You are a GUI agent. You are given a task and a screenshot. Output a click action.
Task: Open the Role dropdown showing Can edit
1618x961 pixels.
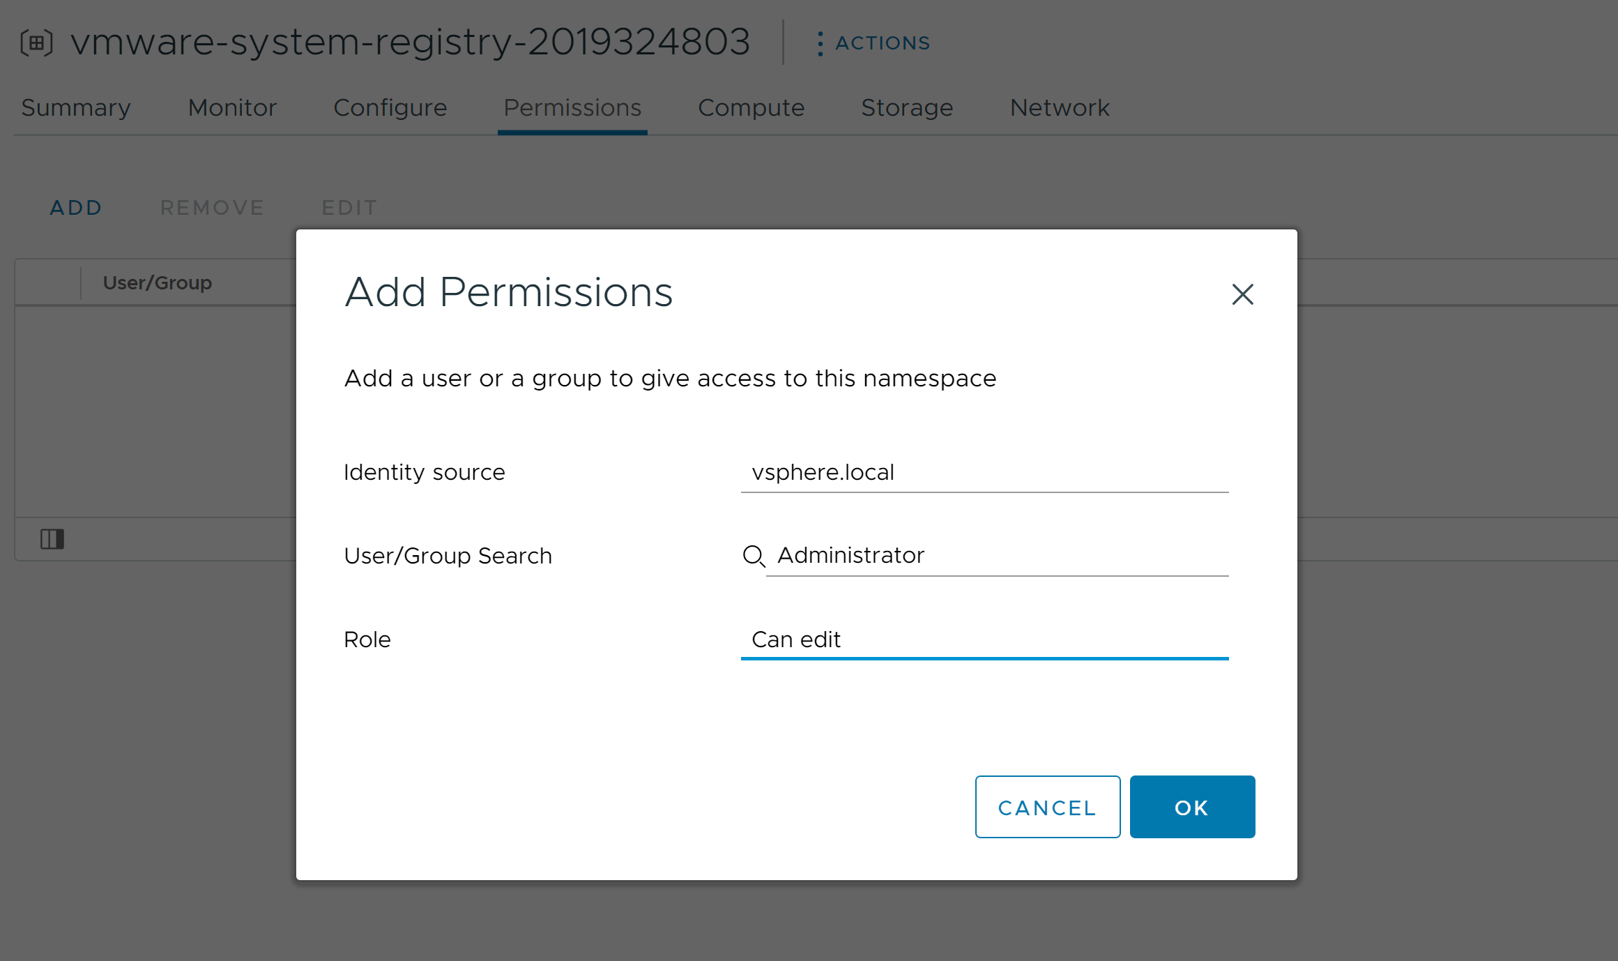(x=984, y=640)
